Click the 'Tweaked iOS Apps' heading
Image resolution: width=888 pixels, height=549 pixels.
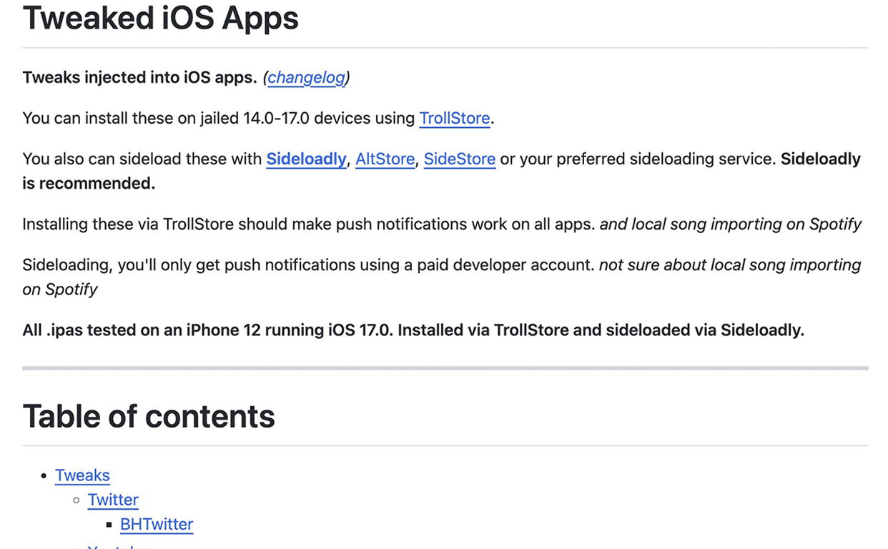[161, 18]
